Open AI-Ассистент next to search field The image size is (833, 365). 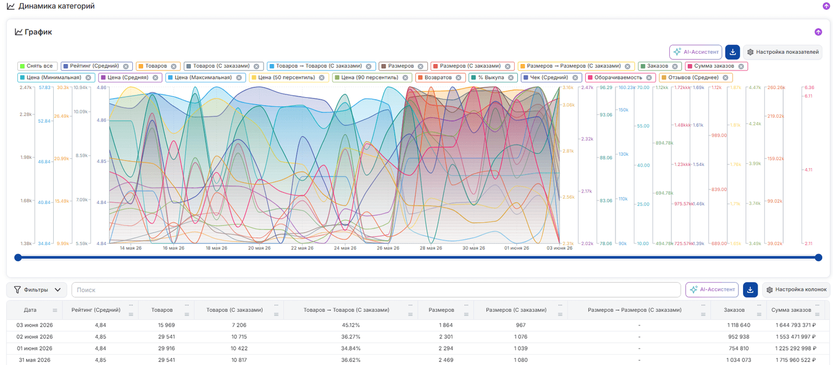[712, 290]
